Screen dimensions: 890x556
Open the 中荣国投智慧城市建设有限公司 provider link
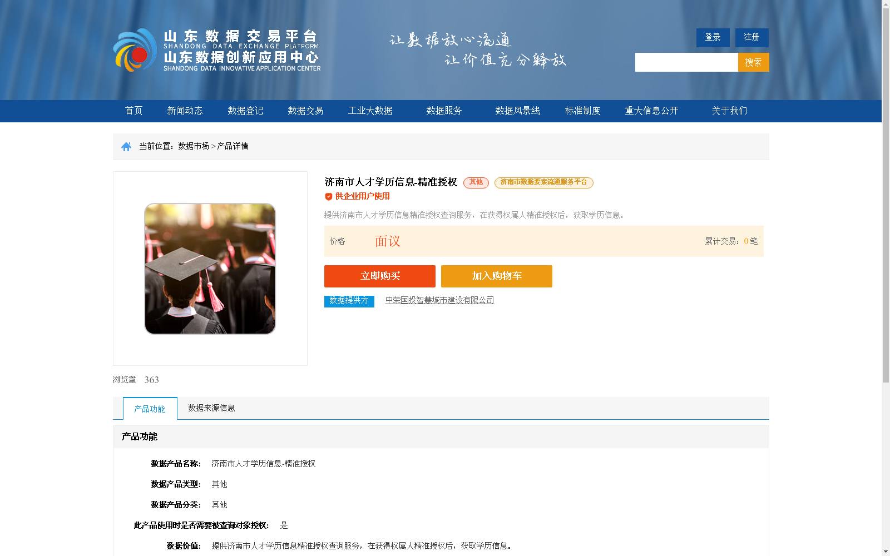point(440,300)
